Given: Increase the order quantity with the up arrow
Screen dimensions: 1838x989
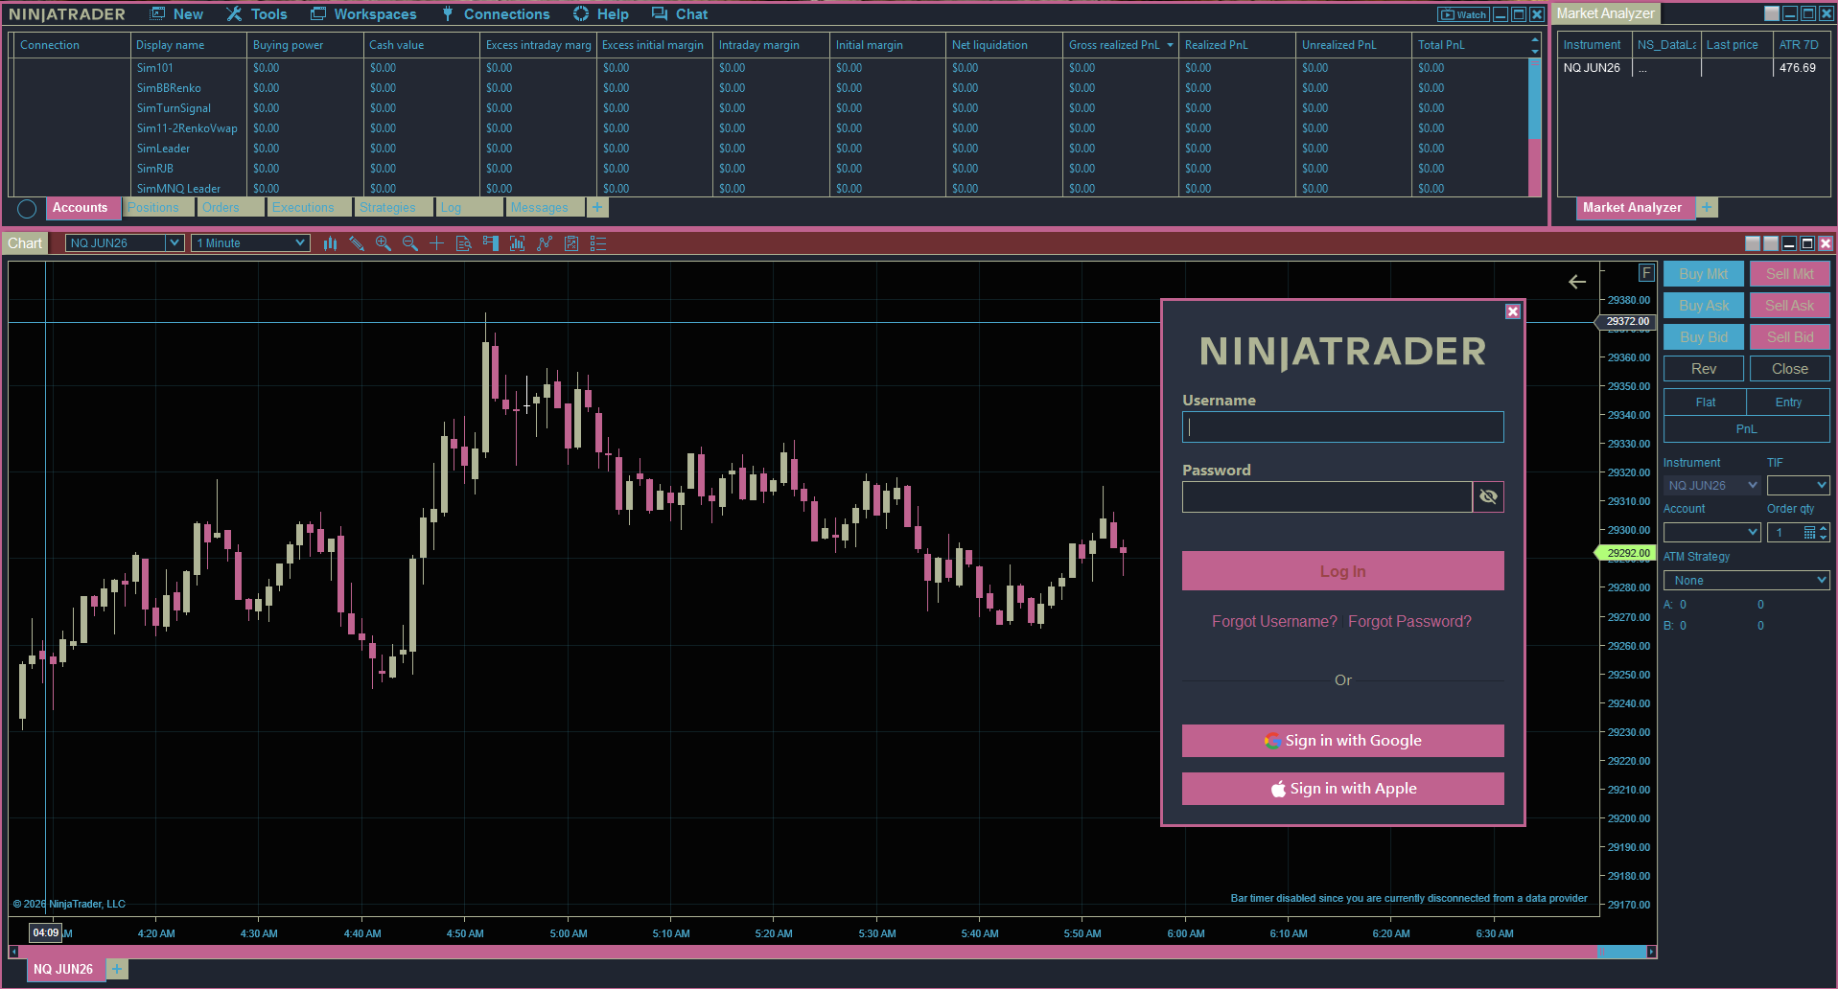Looking at the screenshot, I should 1824,528.
